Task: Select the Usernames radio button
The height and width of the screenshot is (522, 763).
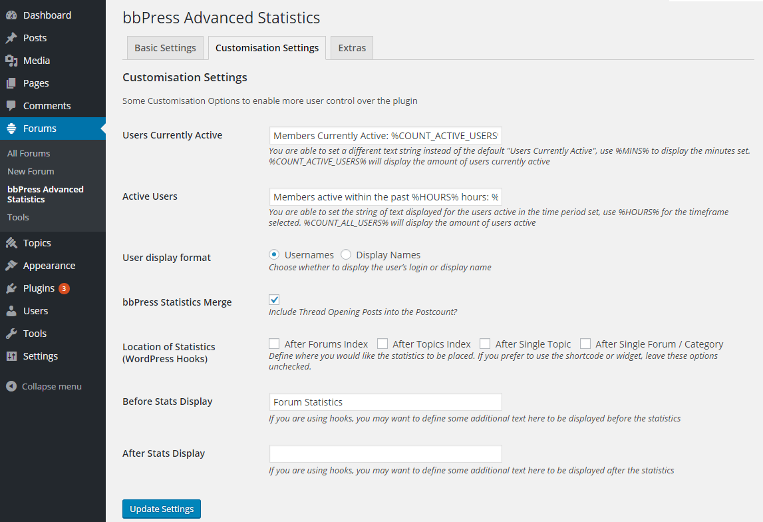Action: (x=274, y=254)
